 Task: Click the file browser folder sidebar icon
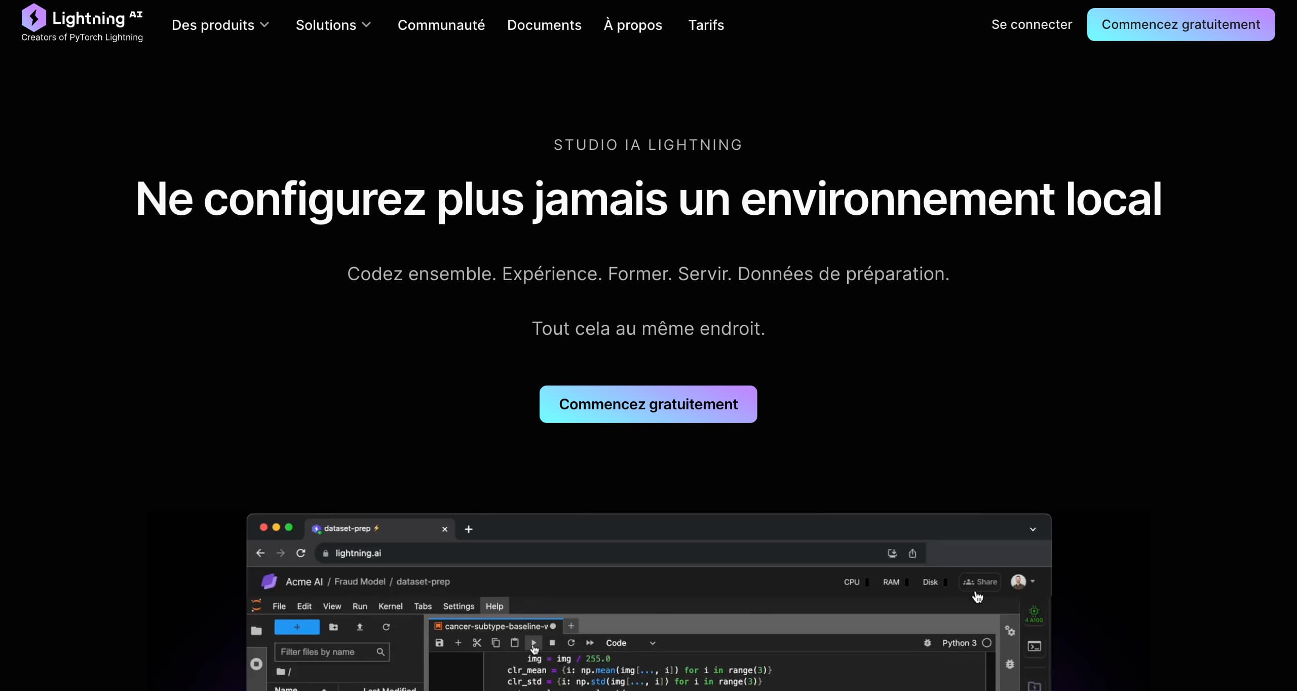pyautogui.click(x=256, y=631)
